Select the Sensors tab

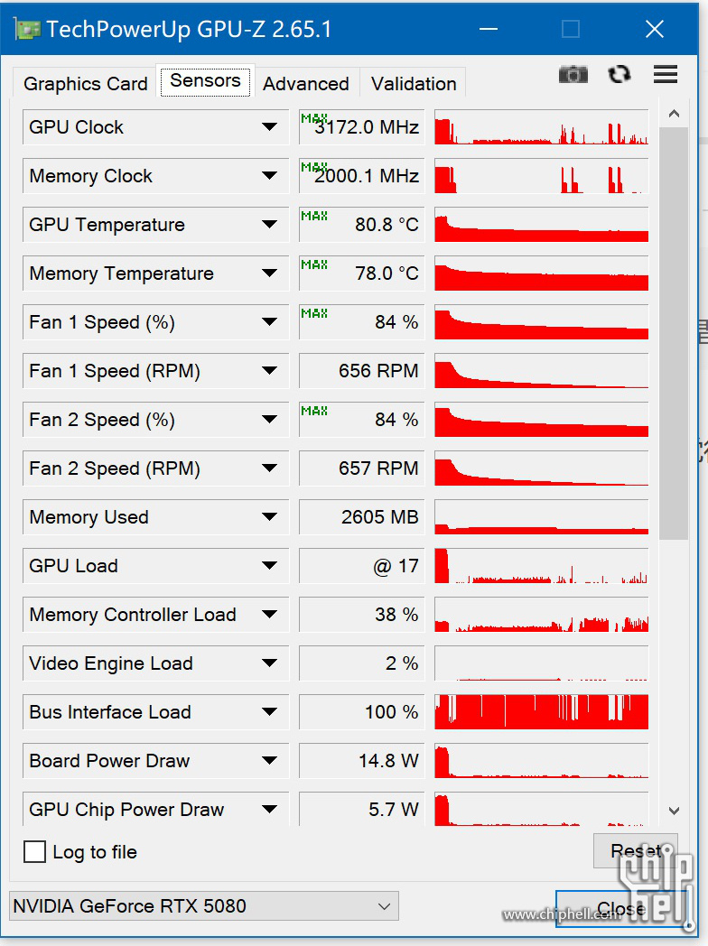pyautogui.click(x=205, y=80)
